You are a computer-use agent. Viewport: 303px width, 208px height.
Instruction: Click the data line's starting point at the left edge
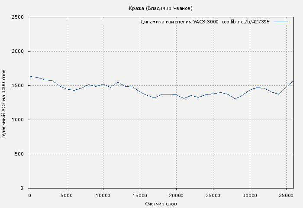[30, 76]
